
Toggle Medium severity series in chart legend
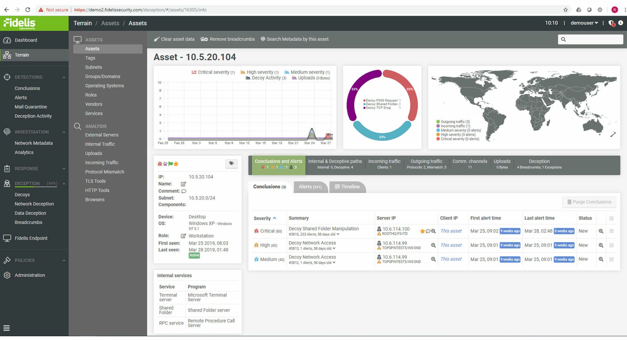pyautogui.click(x=307, y=72)
